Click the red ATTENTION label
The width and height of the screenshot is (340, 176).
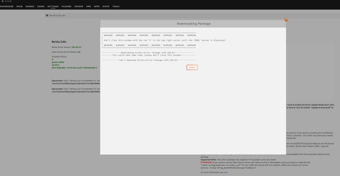pyautogui.click(x=206, y=162)
